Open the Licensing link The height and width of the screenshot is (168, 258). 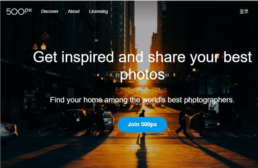click(x=98, y=12)
